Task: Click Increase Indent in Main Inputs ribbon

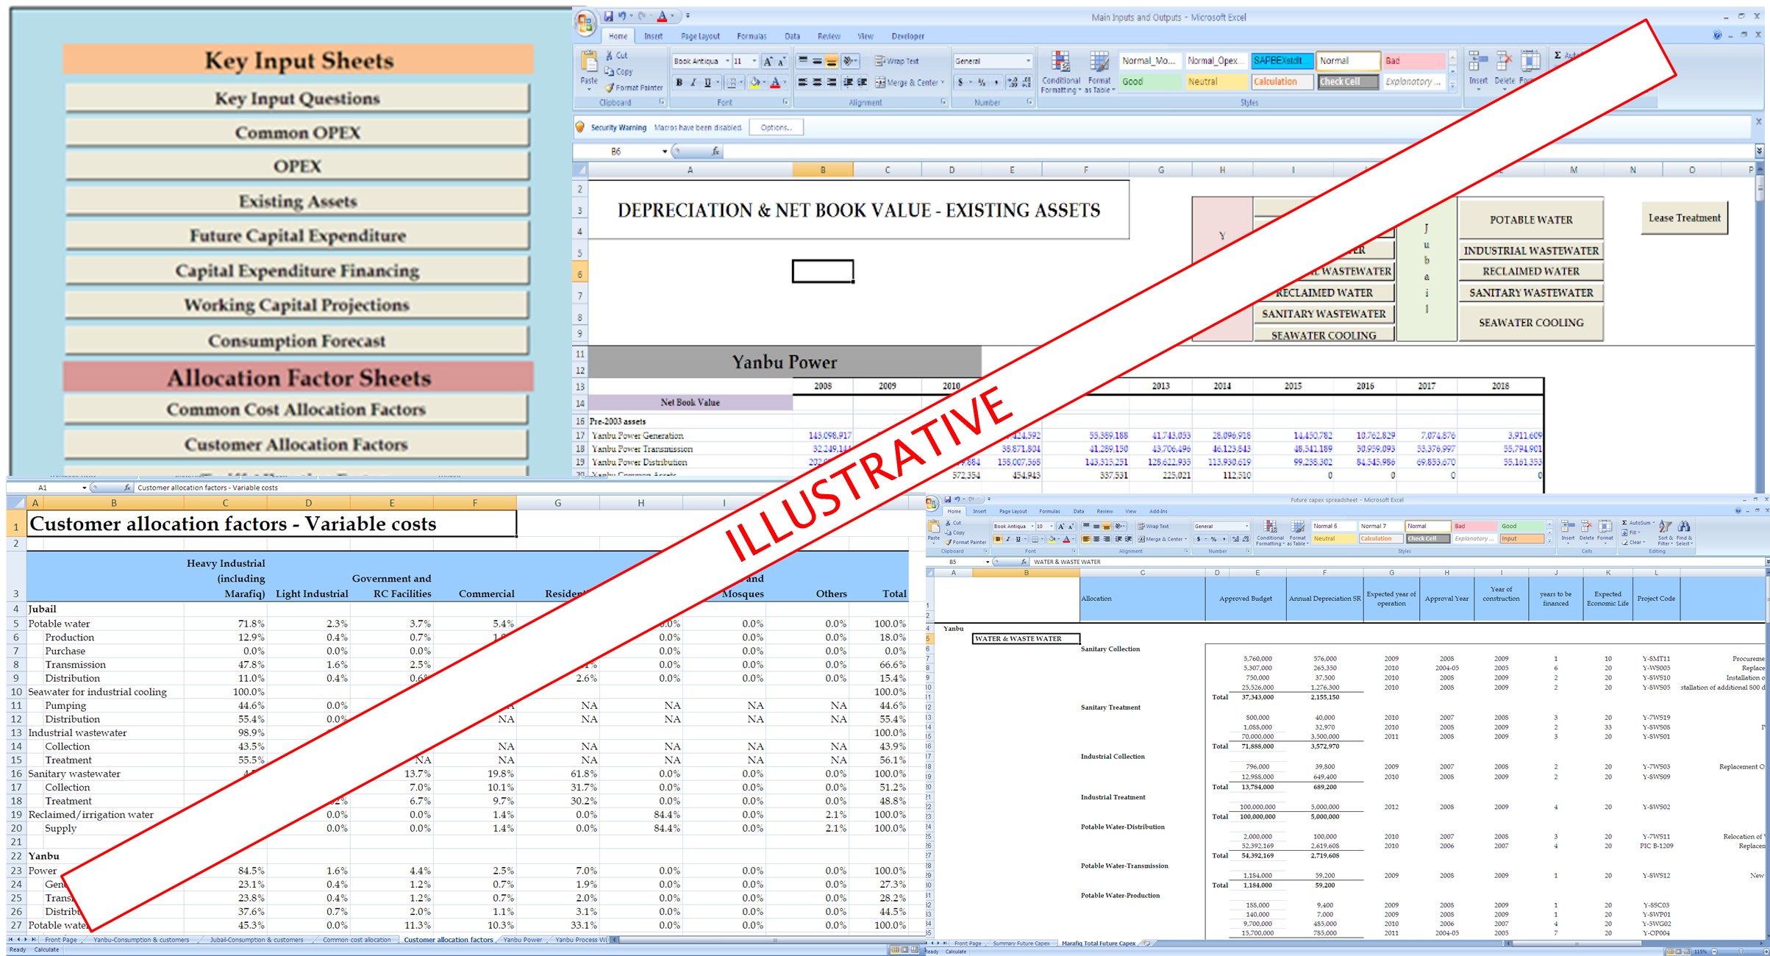Action: pos(863,82)
